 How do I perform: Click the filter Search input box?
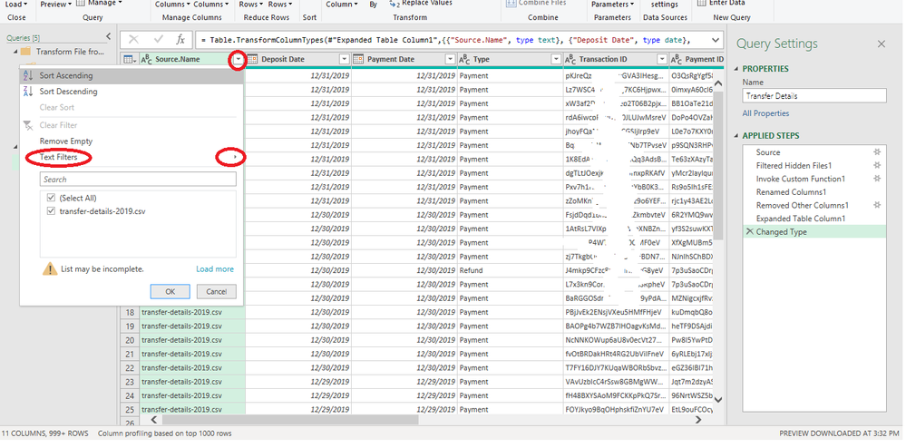tap(132, 180)
